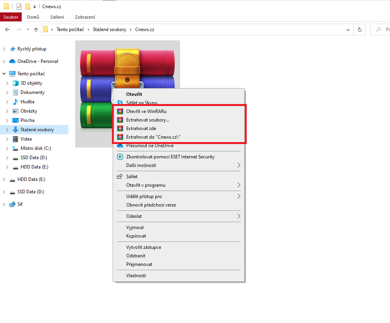Select 'Síť' in the navigation pane

coord(20,204)
